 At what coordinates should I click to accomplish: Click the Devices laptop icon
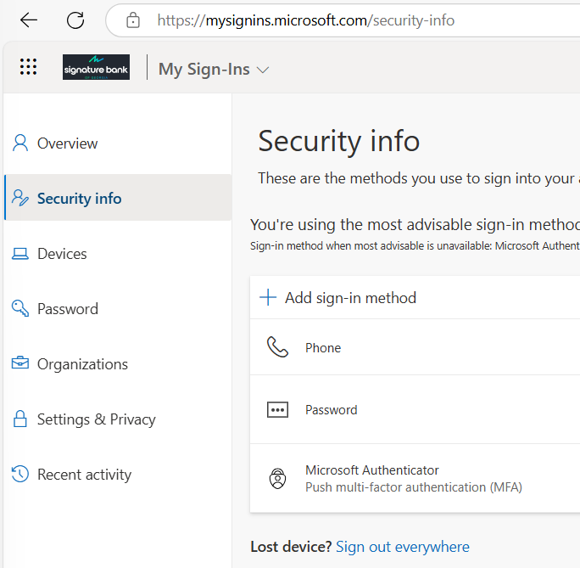(x=20, y=254)
